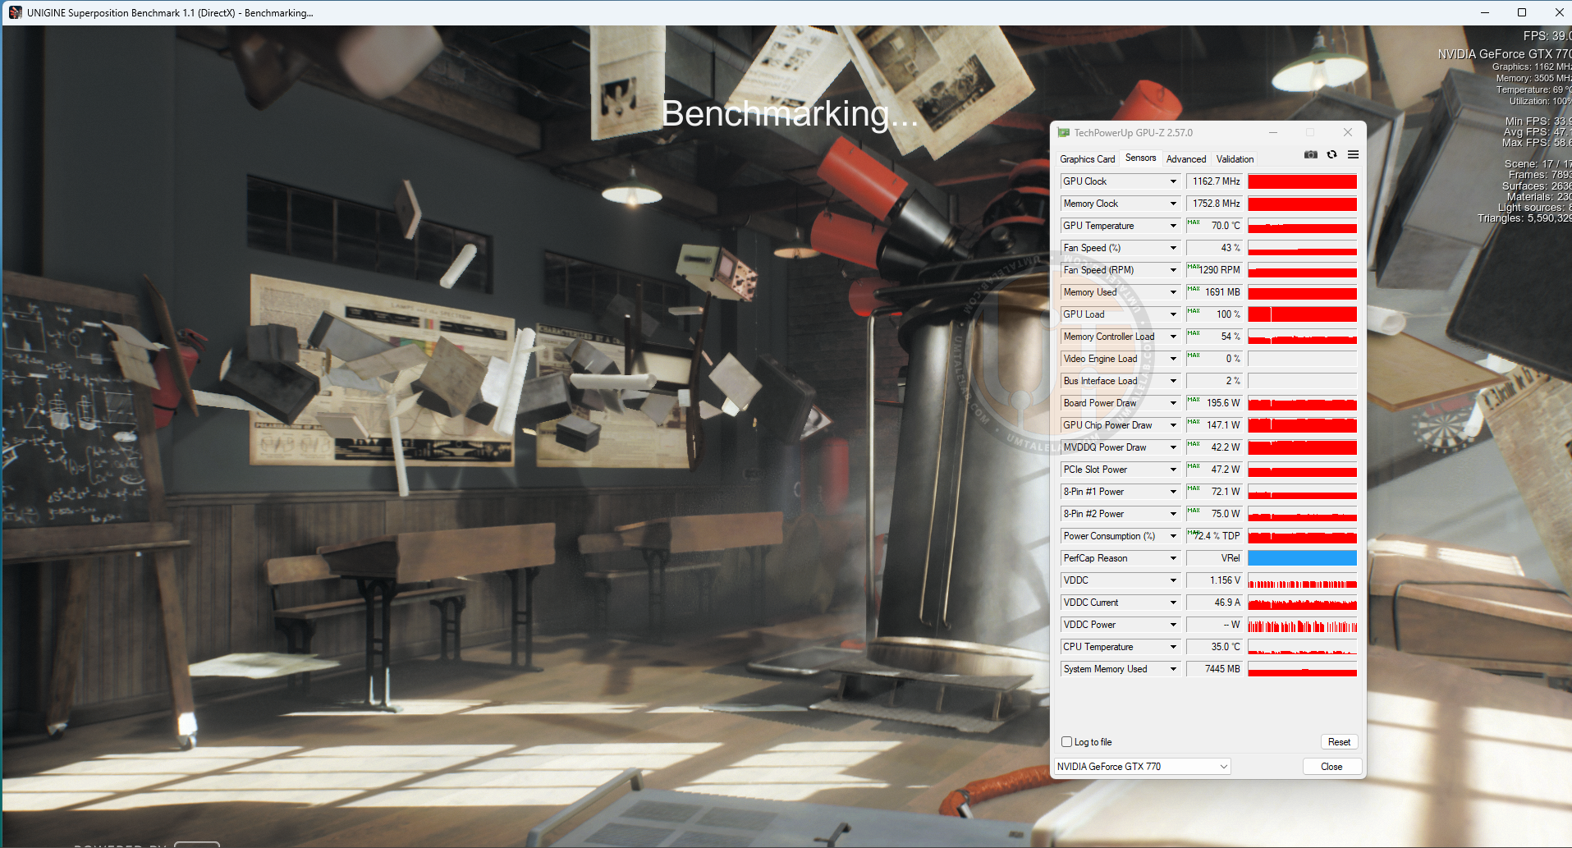1572x848 pixels.
Task: Click the blue PerfCap Reason VRel bar
Action: click(x=1302, y=558)
